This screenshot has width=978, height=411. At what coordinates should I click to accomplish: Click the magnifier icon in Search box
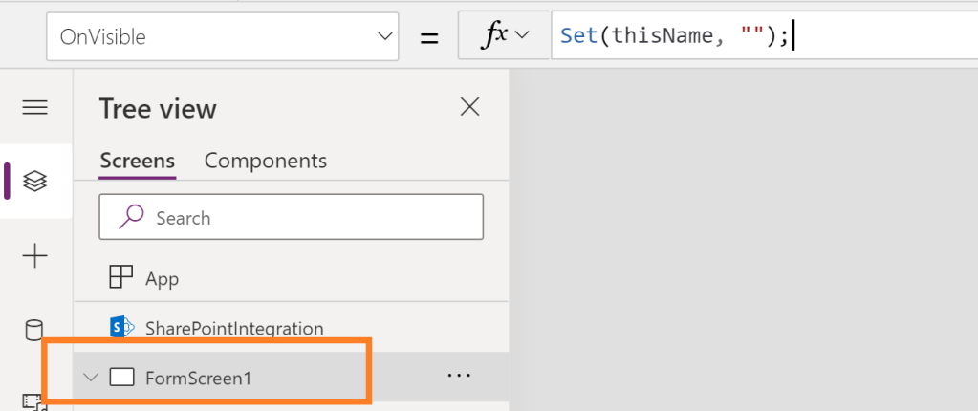(131, 218)
